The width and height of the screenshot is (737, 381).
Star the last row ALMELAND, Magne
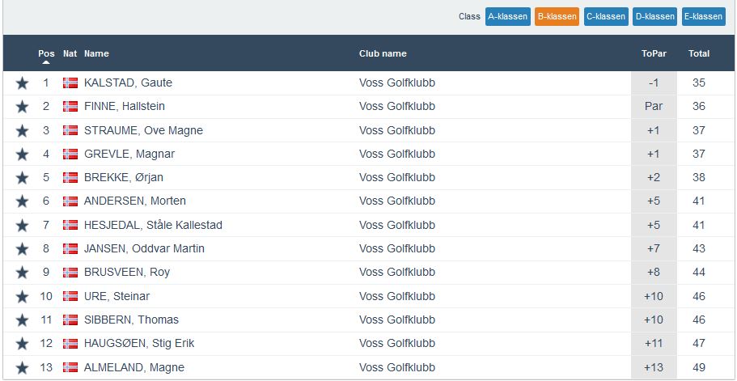pyautogui.click(x=22, y=368)
